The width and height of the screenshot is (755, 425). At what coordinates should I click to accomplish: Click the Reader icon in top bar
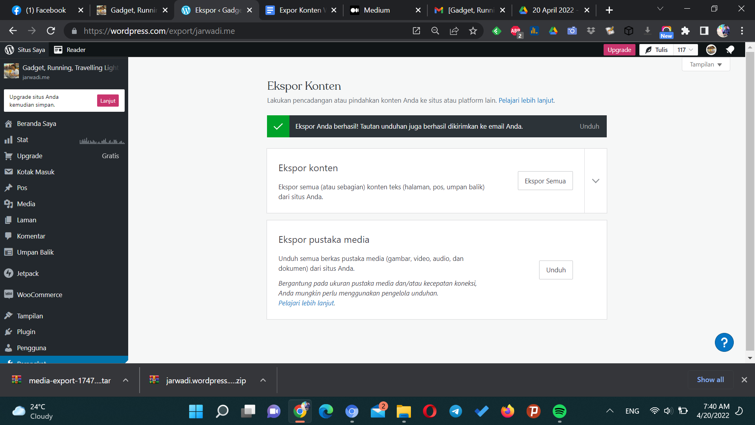click(x=58, y=50)
